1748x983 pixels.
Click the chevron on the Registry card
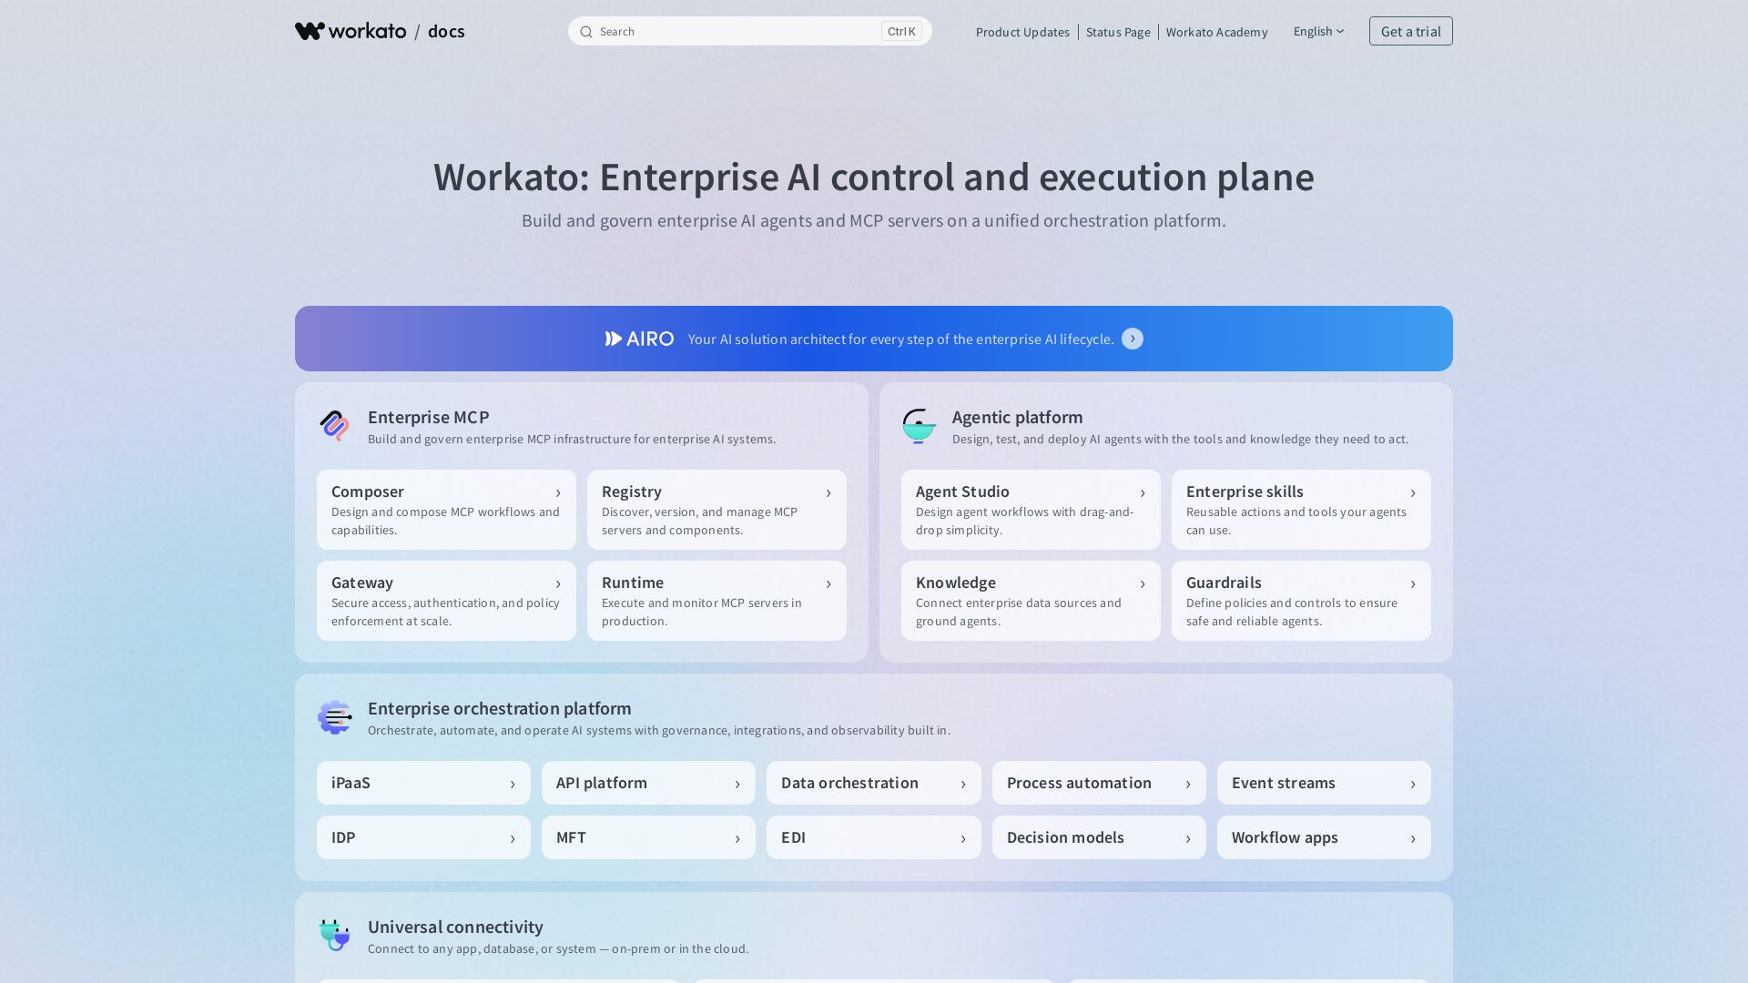[828, 493]
